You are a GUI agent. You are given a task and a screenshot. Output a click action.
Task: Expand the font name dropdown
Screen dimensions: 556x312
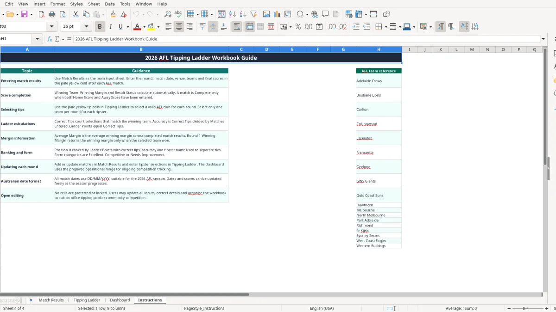click(x=51, y=27)
